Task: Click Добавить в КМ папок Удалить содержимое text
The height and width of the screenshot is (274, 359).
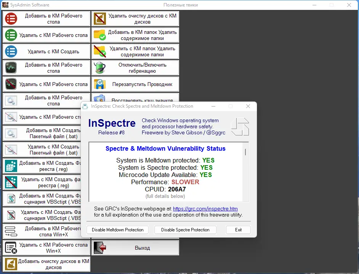Action: click(x=142, y=35)
